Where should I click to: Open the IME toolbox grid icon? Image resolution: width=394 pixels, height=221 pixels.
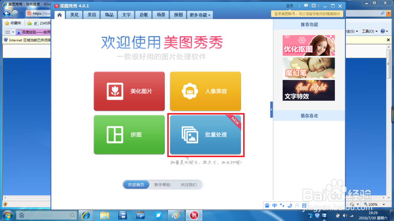coord(305,205)
